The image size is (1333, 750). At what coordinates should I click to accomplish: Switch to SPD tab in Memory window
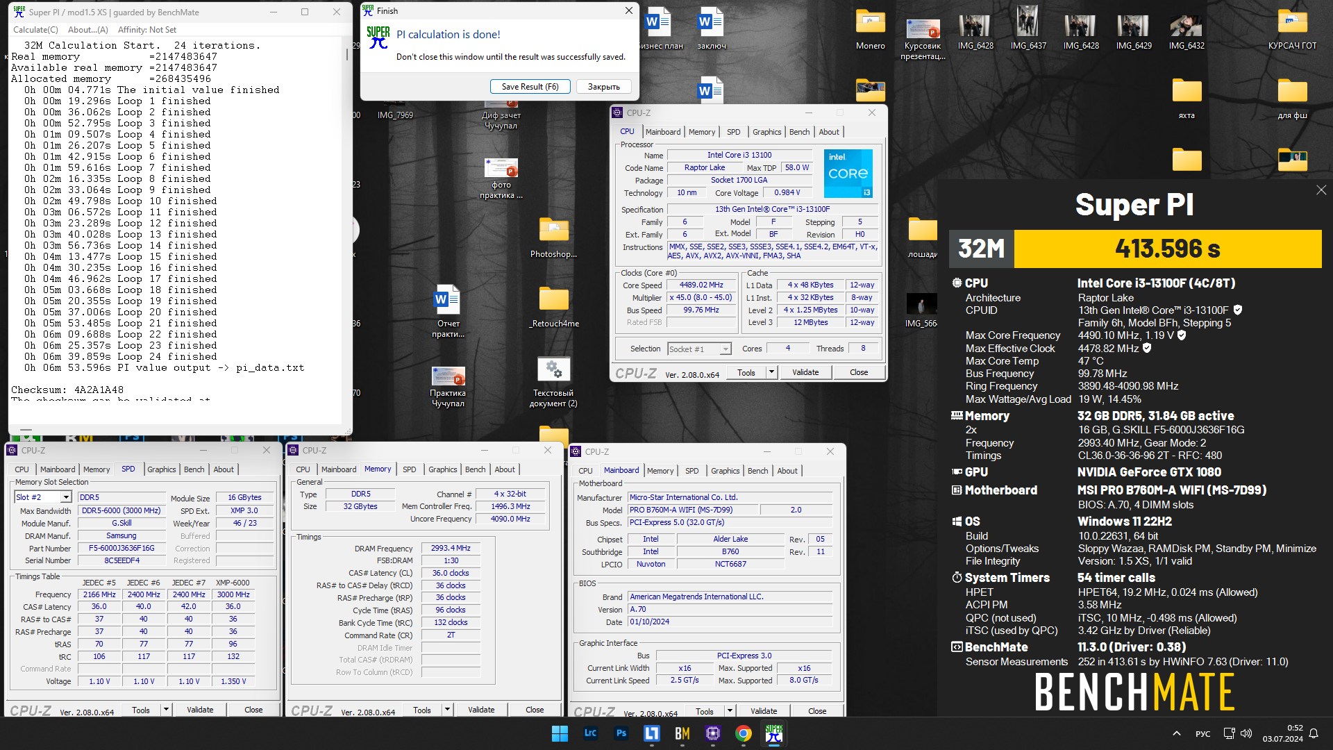(x=410, y=469)
